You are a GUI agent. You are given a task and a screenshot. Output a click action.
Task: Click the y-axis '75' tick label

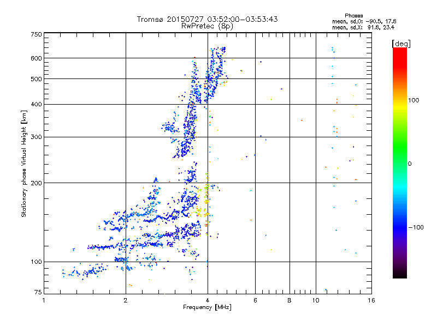[x=38, y=292]
